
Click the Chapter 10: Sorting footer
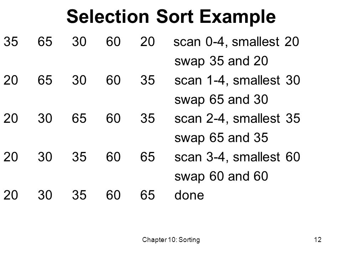171,240
